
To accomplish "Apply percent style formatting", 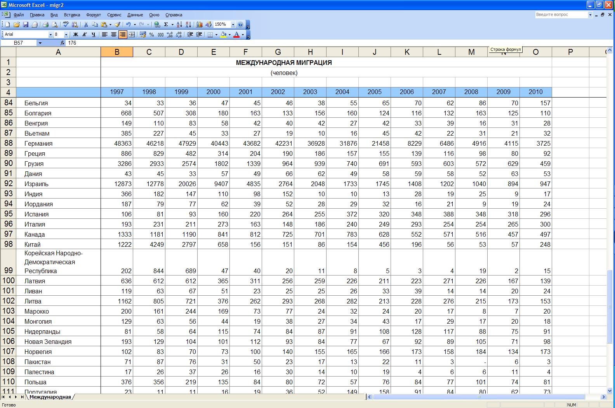I will (x=151, y=35).
